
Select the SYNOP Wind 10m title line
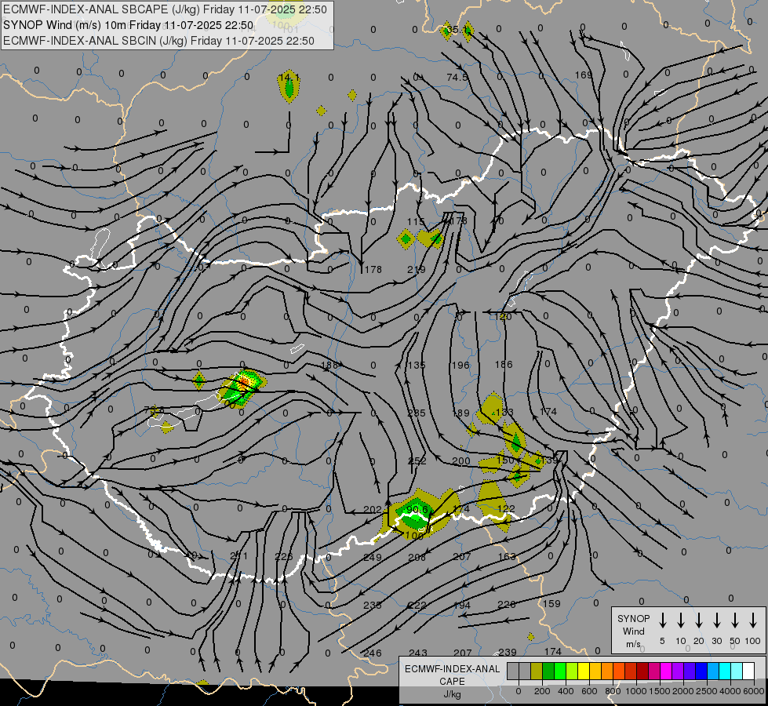coord(129,25)
